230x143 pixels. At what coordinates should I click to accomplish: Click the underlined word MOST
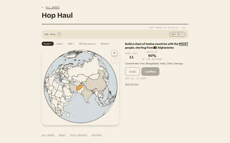[x=184, y=44]
